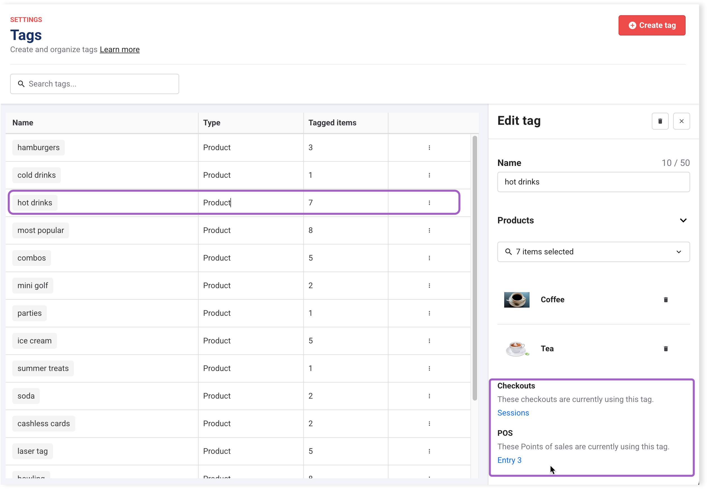707x489 pixels.
Task: Click the Create tag button
Action: tap(652, 25)
